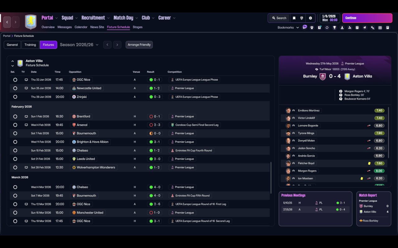The width and height of the screenshot is (398, 248).
Task: Open the notebook bookmark icon at far right
Action: tap(387, 28)
